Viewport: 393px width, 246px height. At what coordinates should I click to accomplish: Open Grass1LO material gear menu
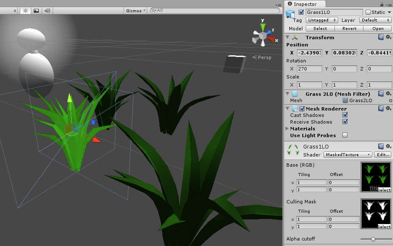click(x=388, y=146)
